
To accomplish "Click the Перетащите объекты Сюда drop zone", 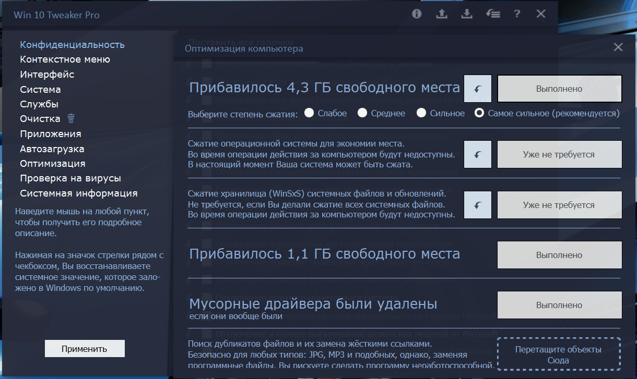I will point(558,354).
